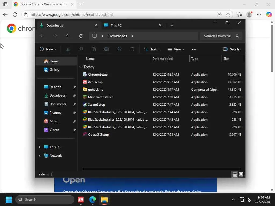This screenshot has height=206, width=275.
Task: Expand Network in the navigation pane
Action: (x=39, y=156)
